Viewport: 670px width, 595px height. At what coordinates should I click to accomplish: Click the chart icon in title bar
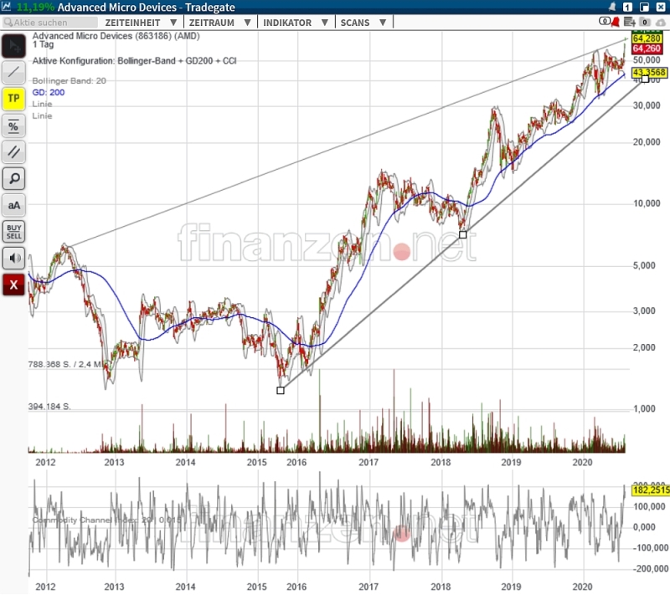7,7
